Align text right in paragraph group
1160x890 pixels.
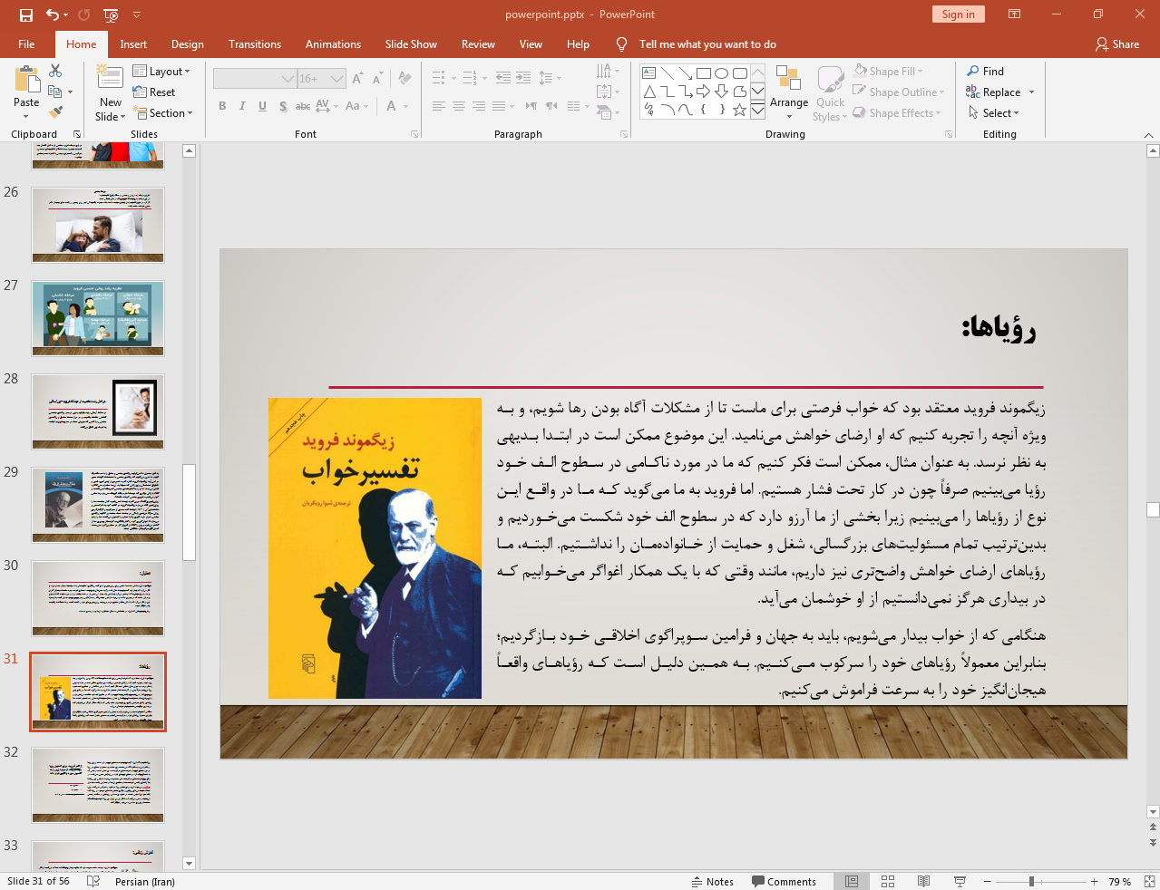pos(479,106)
